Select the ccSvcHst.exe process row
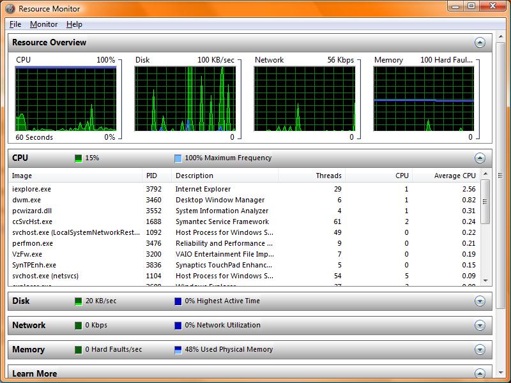 point(244,222)
